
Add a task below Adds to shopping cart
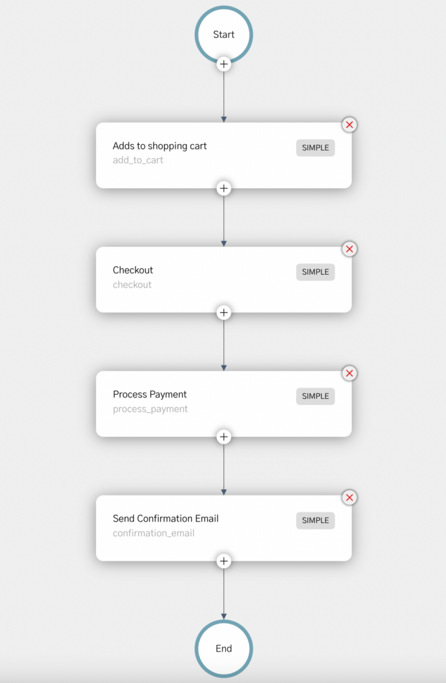point(224,188)
